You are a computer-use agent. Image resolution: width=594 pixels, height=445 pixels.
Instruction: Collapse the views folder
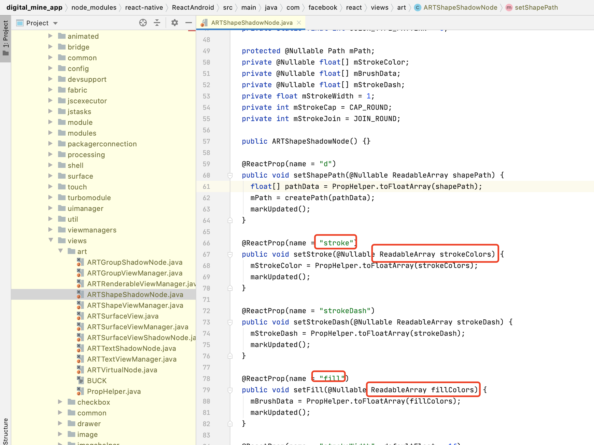[51, 240]
